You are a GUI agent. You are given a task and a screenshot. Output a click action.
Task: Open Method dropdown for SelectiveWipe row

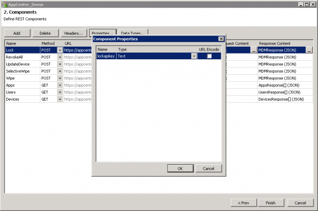click(60, 71)
